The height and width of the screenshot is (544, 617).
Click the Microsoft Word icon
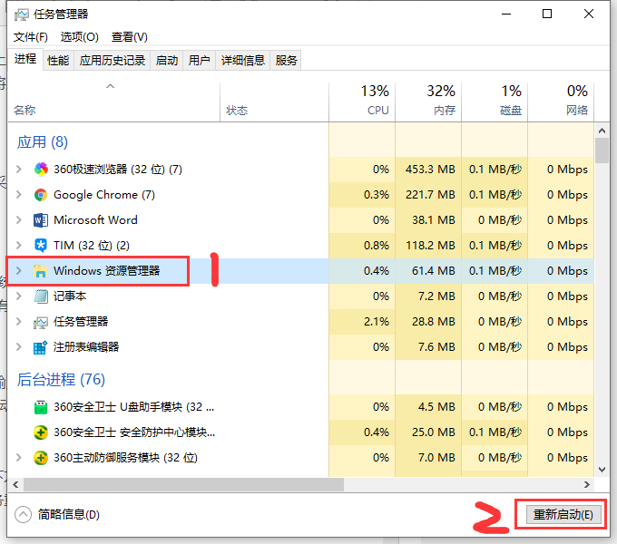pyautogui.click(x=41, y=220)
